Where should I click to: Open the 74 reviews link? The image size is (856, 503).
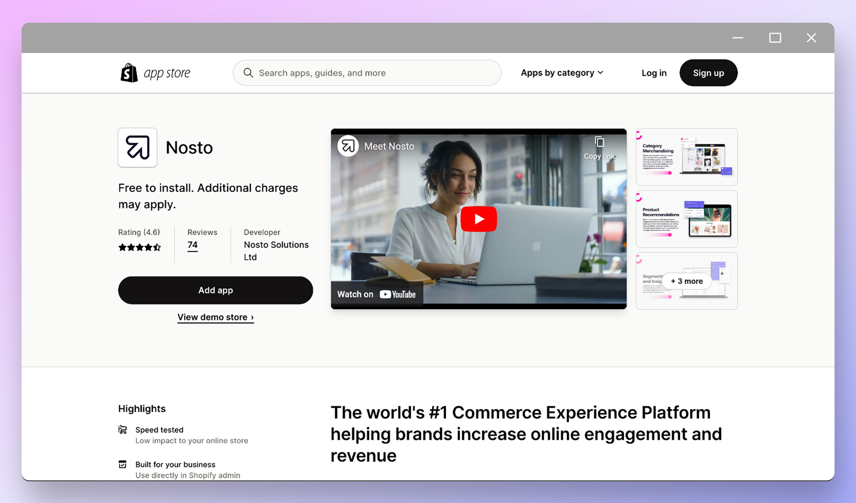click(x=192, y=245)
